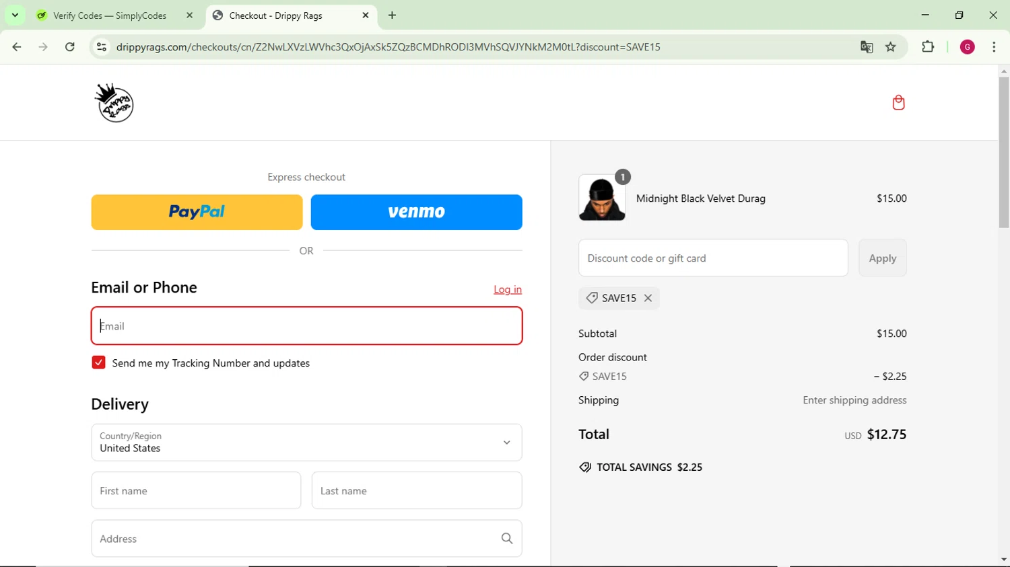
Task: Open Midnight Black Velvet Durag thumbnail
Action: [602, 198]
